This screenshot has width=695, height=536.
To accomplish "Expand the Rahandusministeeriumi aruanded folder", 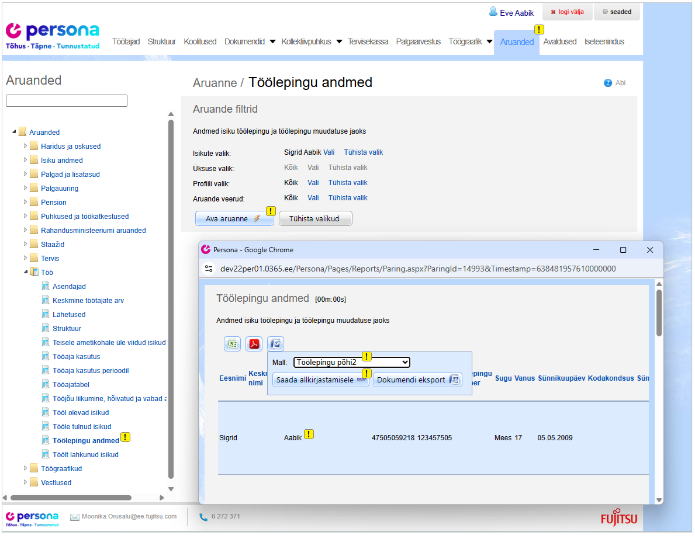I will tap(25, 231).
